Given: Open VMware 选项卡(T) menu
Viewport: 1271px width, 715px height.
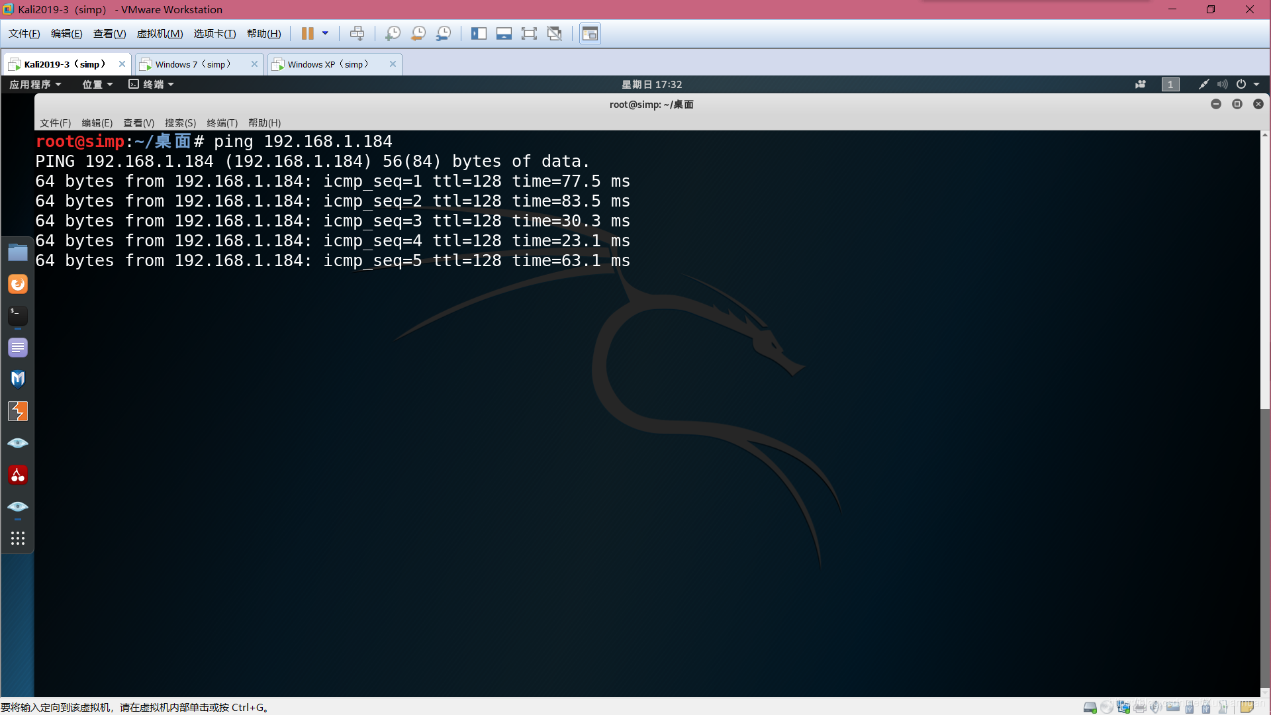Looking at the screenshot, I should 214,34.
